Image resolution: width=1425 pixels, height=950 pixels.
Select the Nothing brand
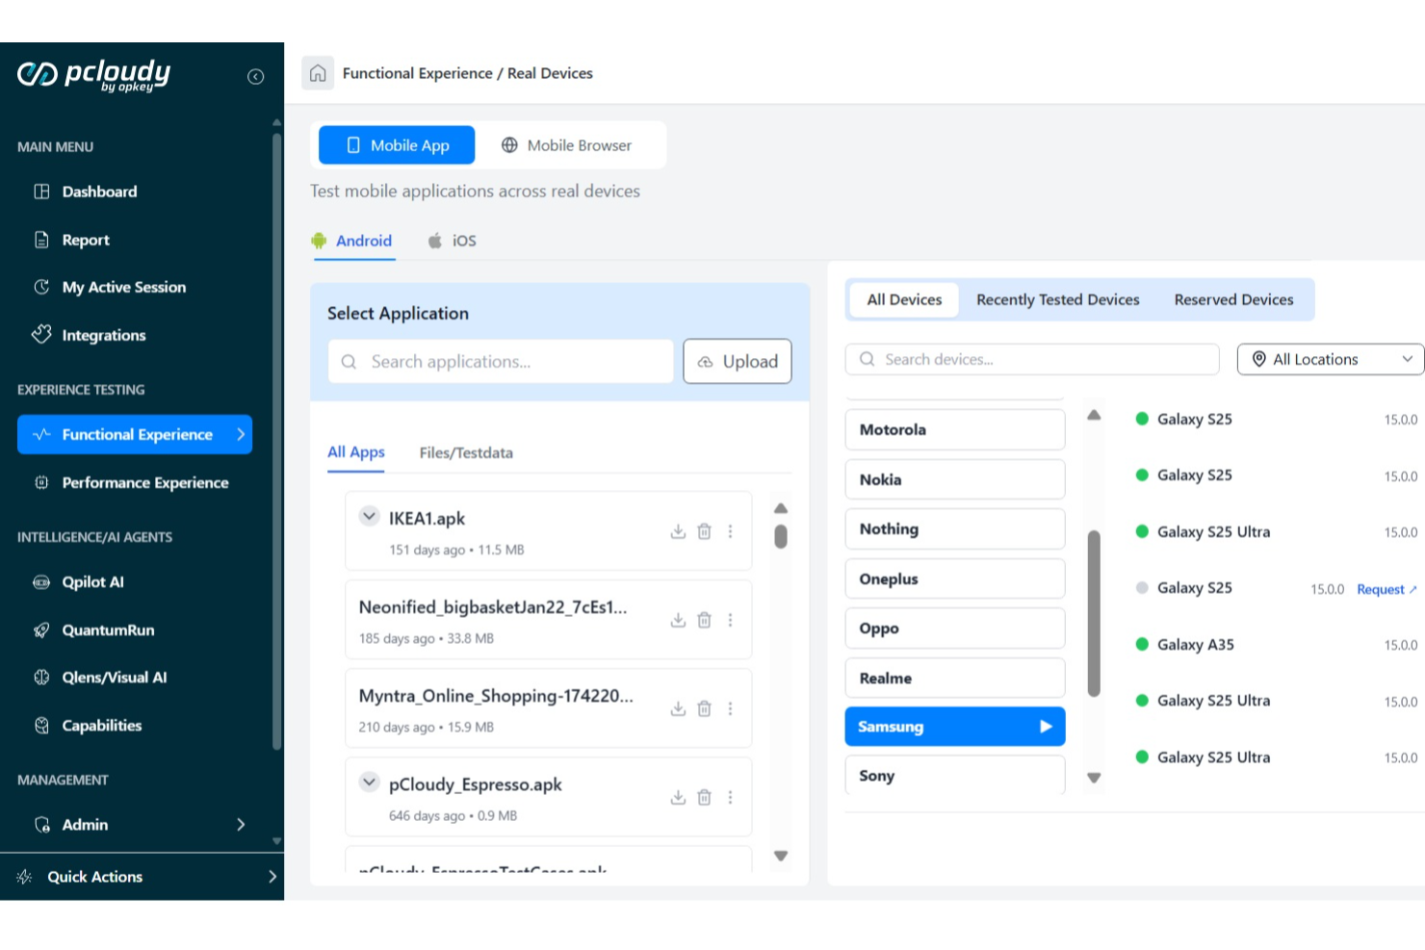(955, 528)
